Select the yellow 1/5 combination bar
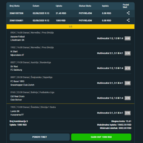143x143 pixels. click(x=70, y=27)
